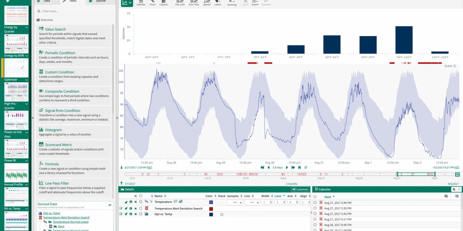Image resolution: width=463 pixels, height=231 pixels.
Task: Click the Customize button in Details
Action: coord(300,189)
